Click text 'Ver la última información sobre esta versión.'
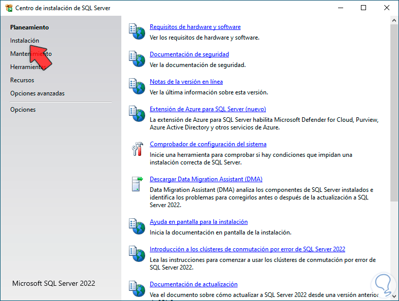 tap(209, 92)
